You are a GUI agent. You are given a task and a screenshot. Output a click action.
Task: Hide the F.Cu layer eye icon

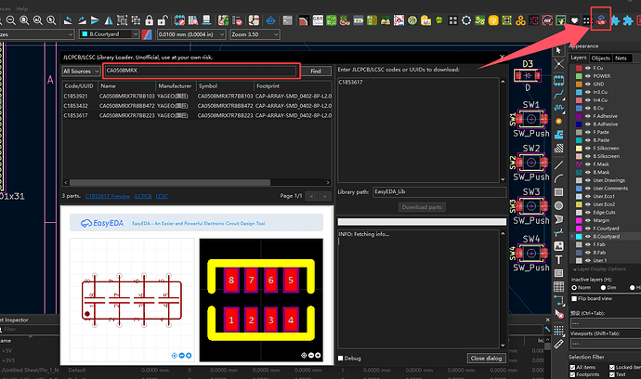tap(587, 68)
